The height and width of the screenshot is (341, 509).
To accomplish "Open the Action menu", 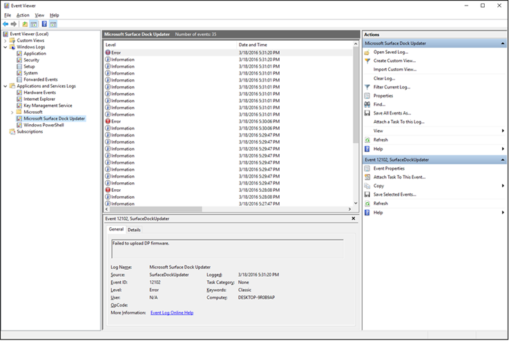I will pyautogui.click(x=23, y=14).
